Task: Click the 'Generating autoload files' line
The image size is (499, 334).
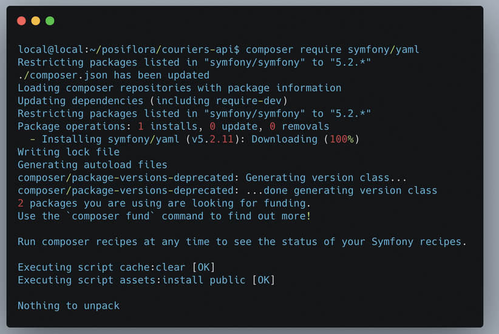Action: pyautogui.click(x=93, y=165)
